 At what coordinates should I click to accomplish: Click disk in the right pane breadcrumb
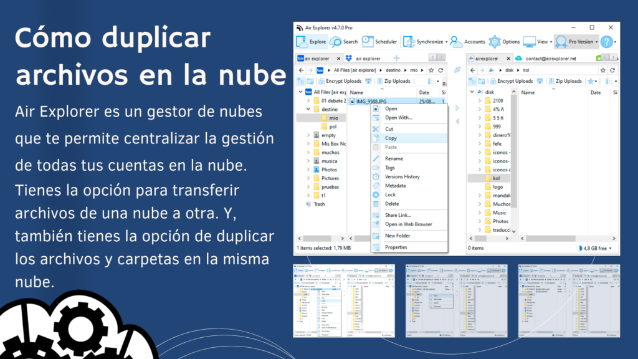509,70
